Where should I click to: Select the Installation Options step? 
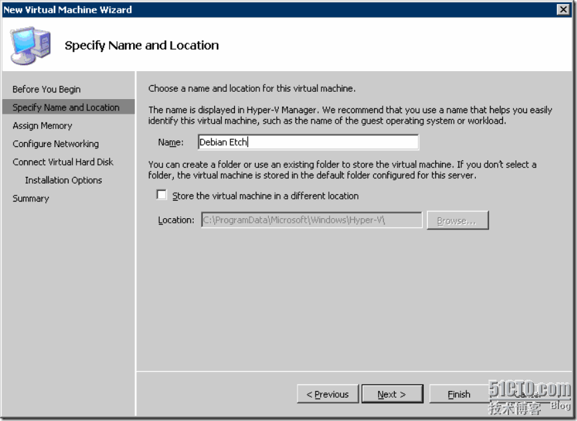coord(63,180)
